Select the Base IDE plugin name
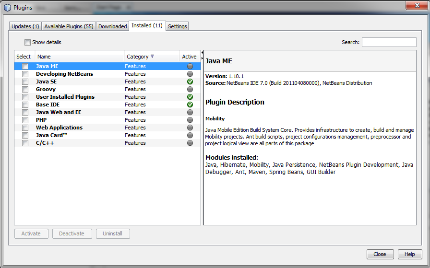This screenshot has width=430, height=268. (48, 105)
